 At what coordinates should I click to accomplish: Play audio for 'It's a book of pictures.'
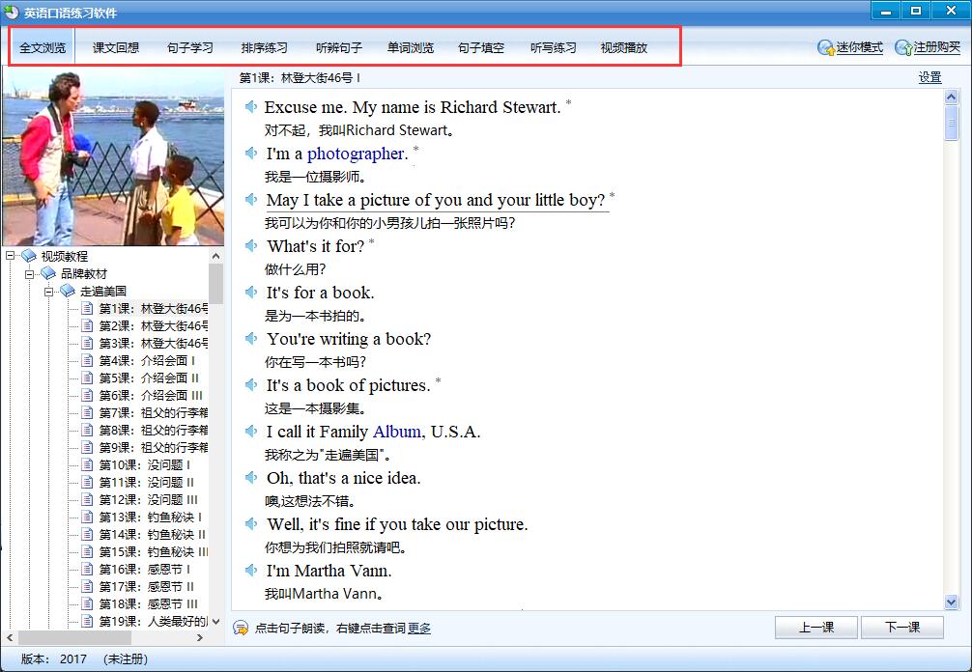pos(250,384)
